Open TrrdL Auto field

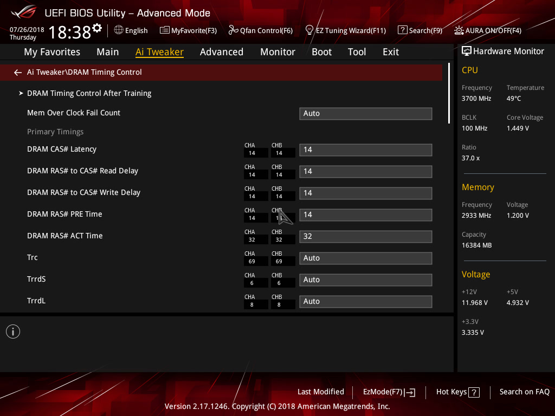pos(366,301)
